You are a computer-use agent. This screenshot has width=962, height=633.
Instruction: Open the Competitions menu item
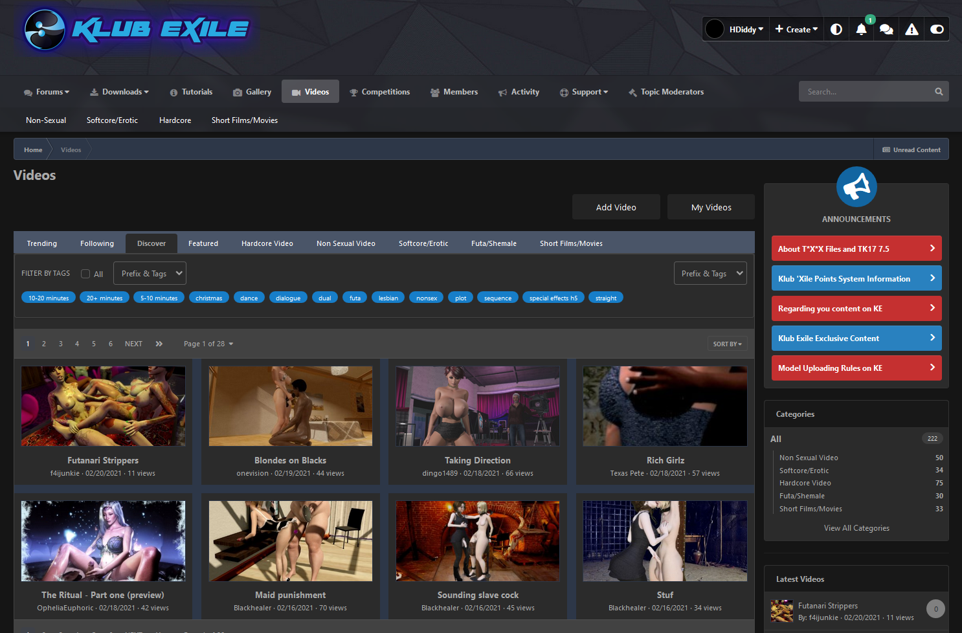click(379, 92)
